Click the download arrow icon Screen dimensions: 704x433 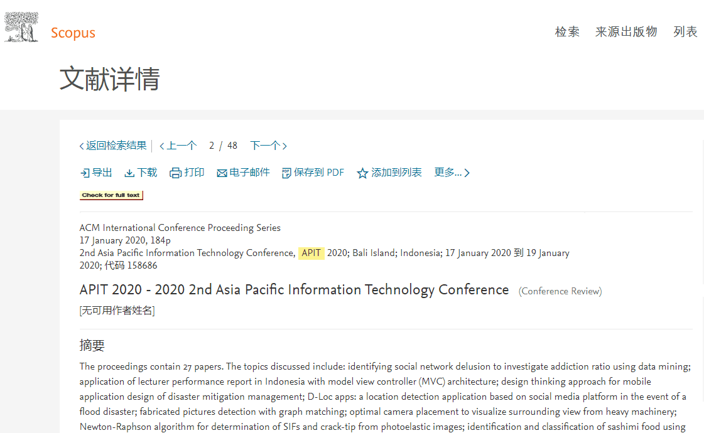coord(129,173)
